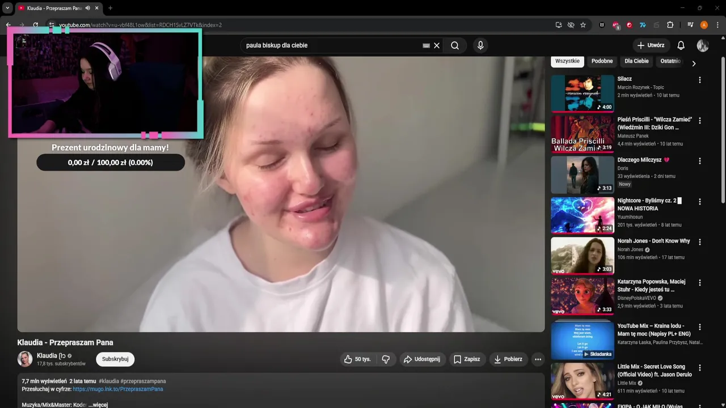
Task: Go back to the previous page
Action: point(8,25)
